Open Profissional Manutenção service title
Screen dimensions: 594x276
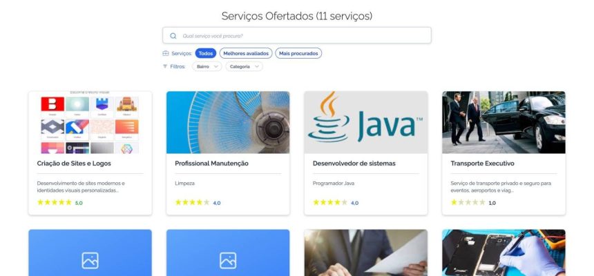tap(212, 164)
